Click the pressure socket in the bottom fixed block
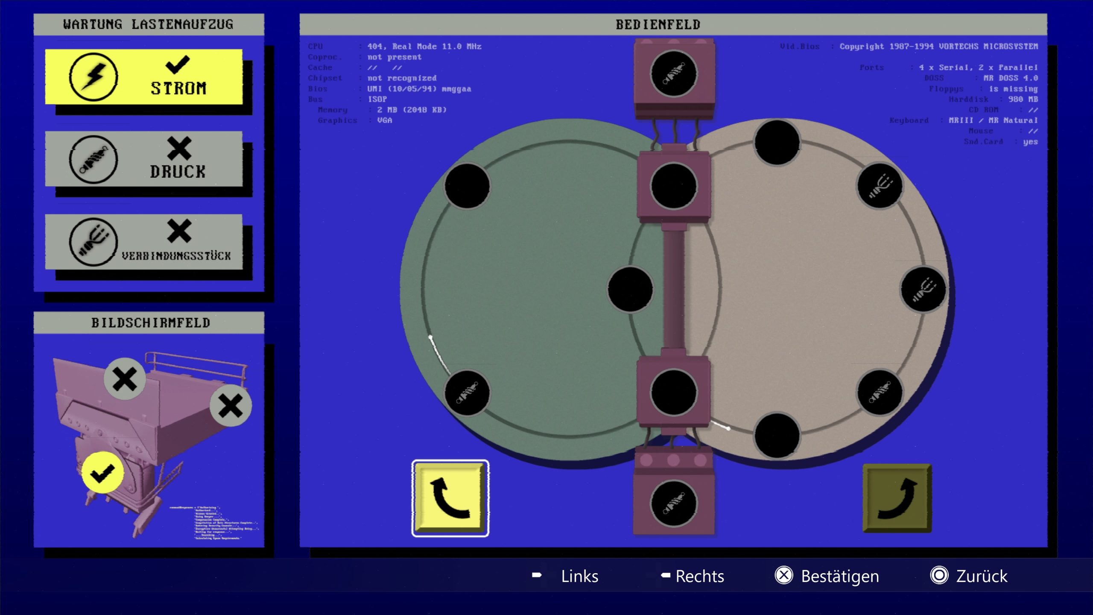The width and height of the screenshot is (1093, 615). tap(674, 504)
